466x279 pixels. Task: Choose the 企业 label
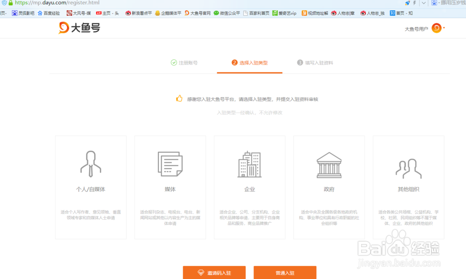tap(249, 189)
